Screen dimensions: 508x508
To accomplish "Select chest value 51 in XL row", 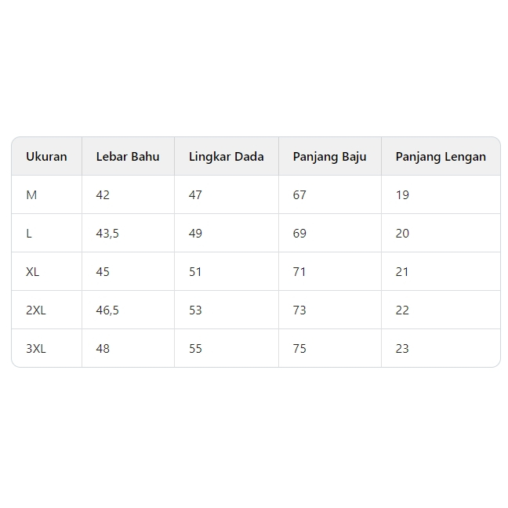I will point(195,271).
